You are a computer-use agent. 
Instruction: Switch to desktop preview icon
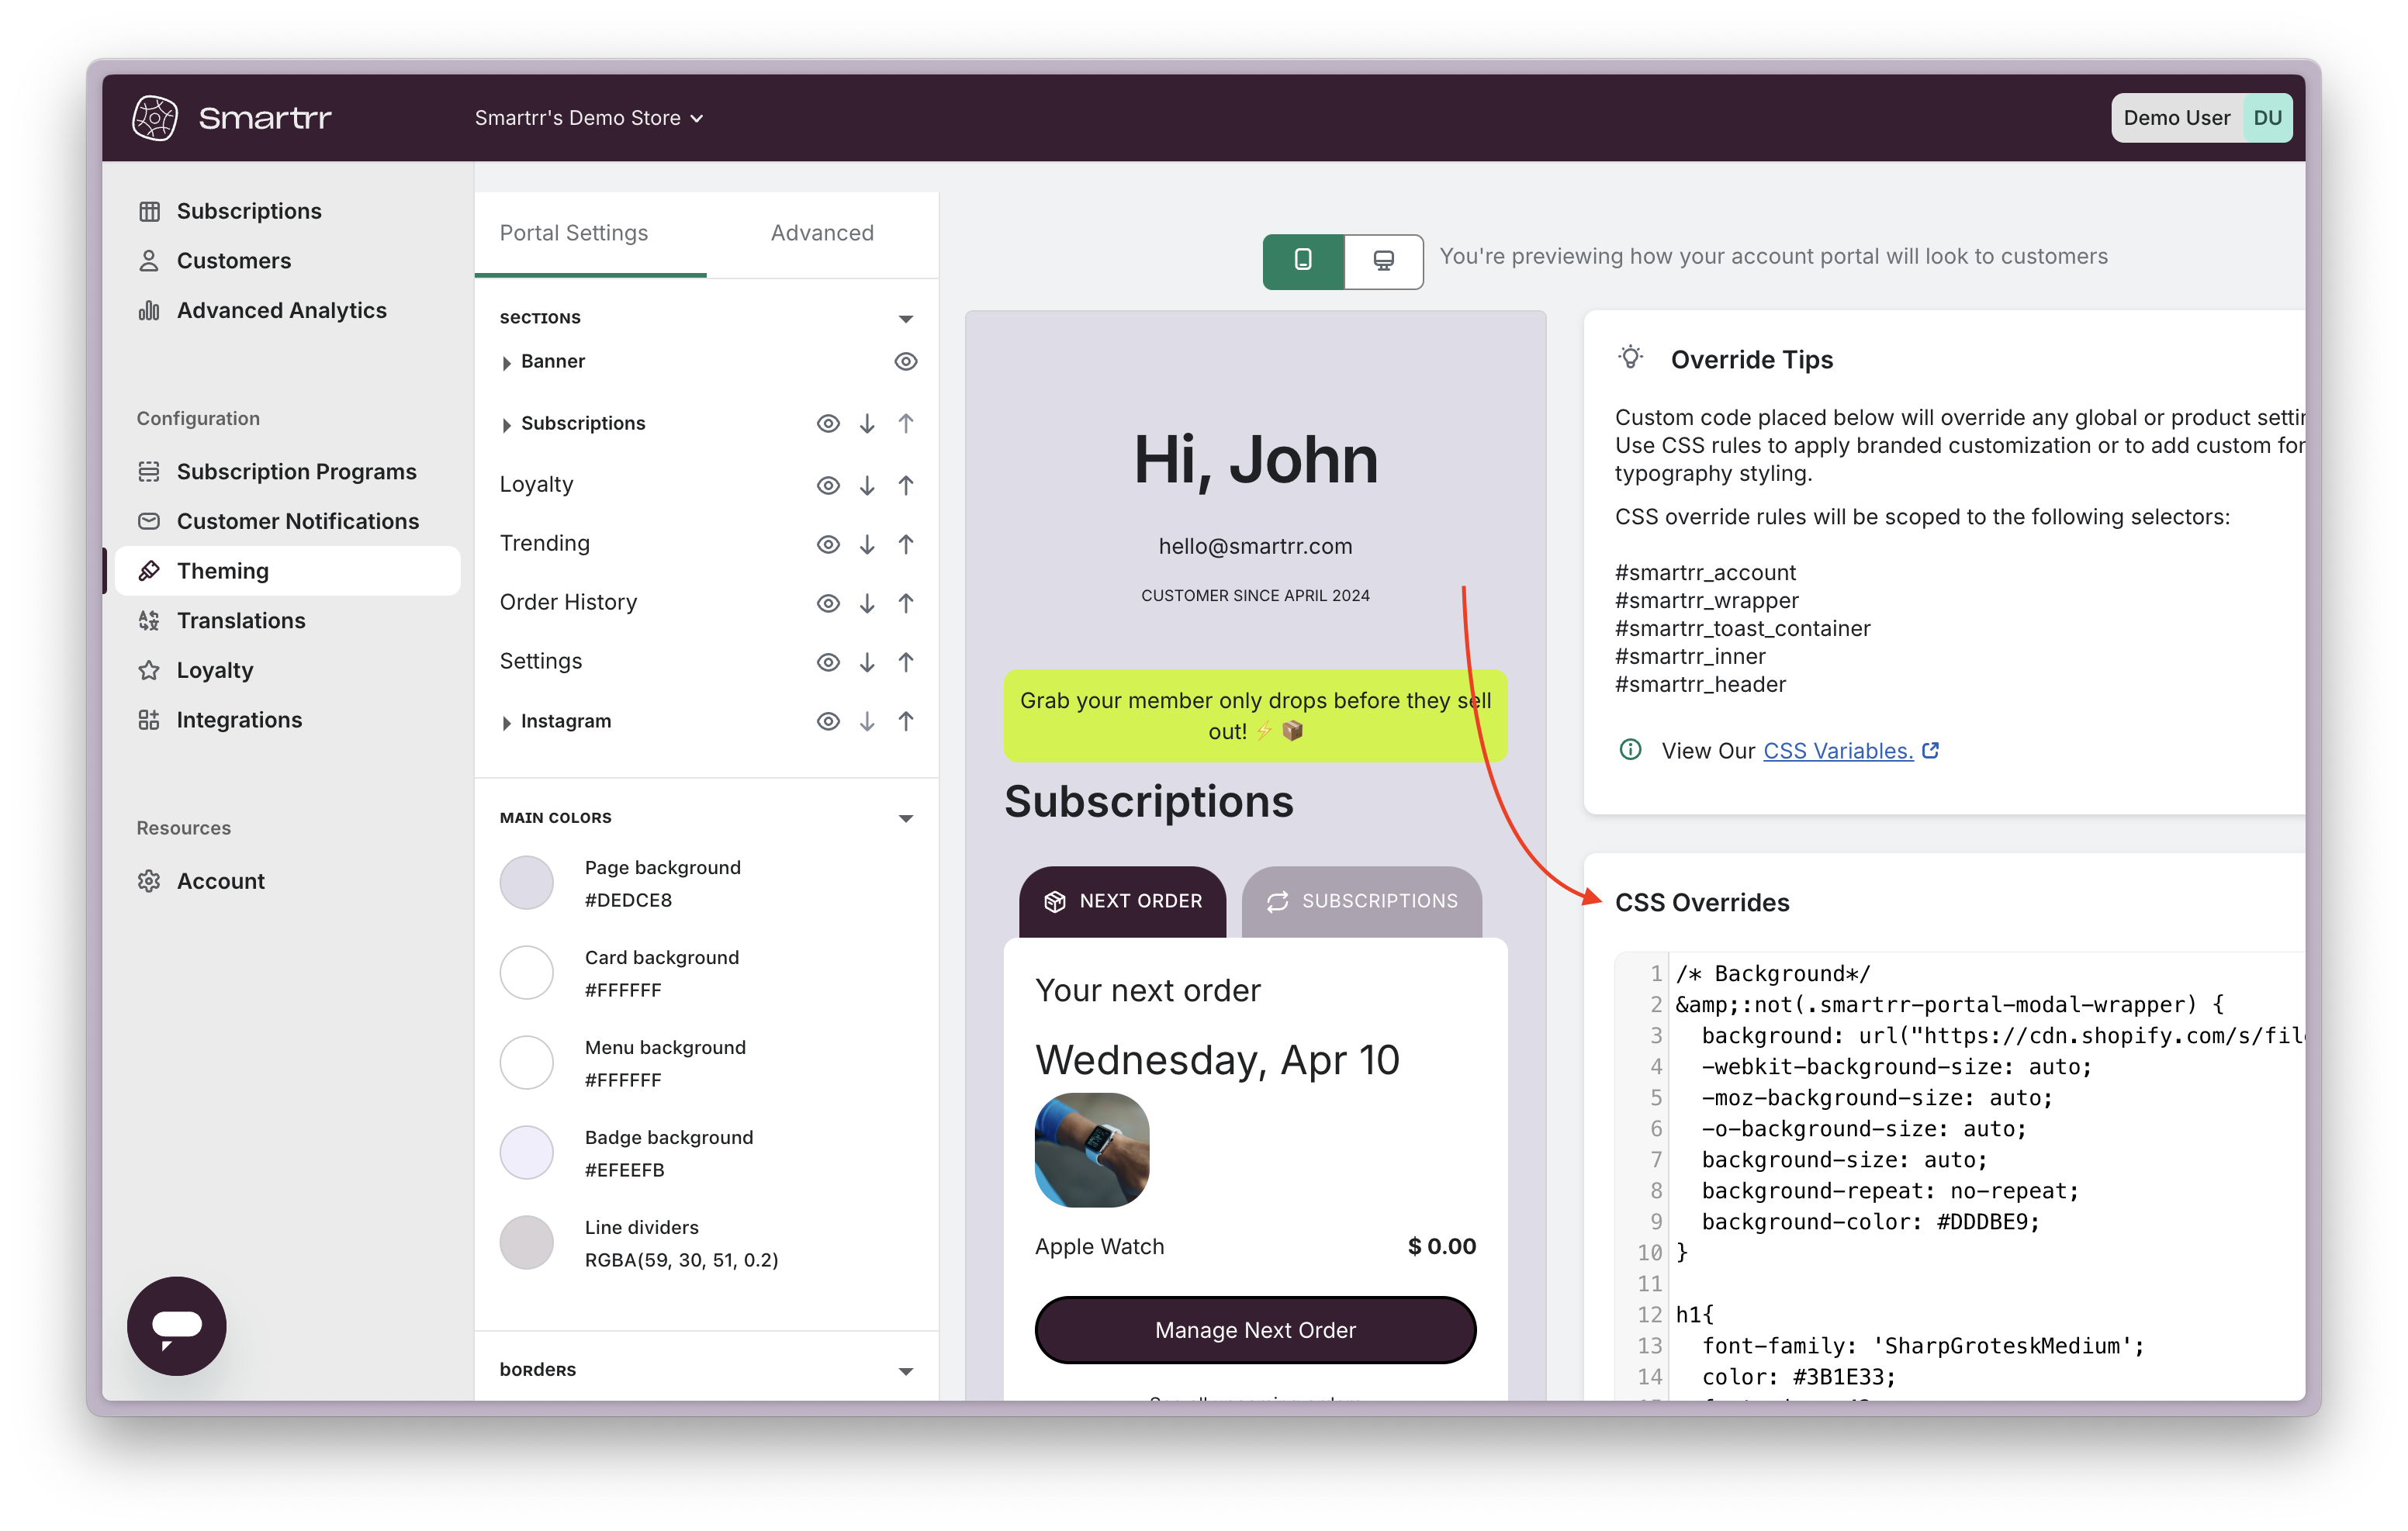[x=1383, y=260]
